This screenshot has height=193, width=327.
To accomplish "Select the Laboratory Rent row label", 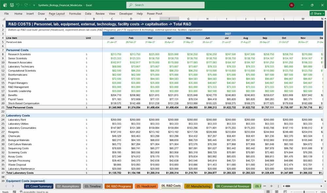I will tap(17, 120).
